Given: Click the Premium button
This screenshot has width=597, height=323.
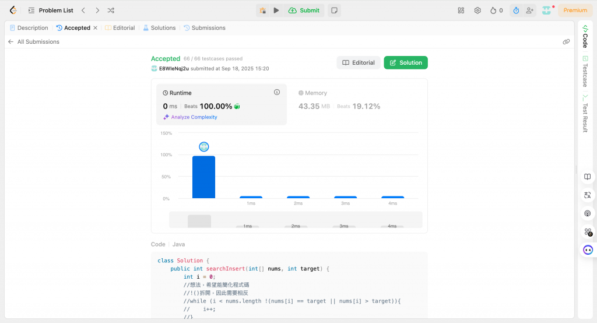Looking at the screenshot, I should [x=575, y=10].
